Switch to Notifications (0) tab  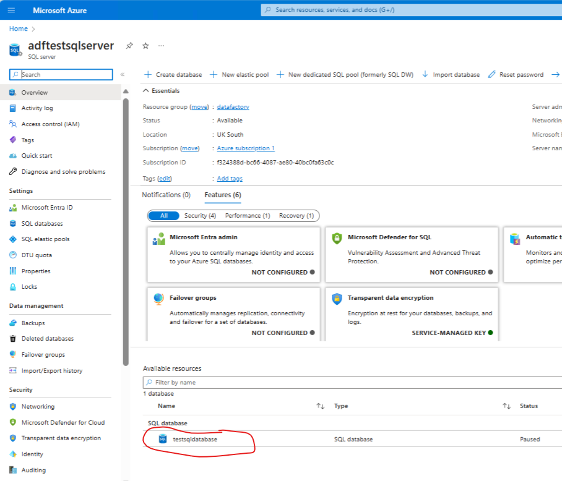166,195
